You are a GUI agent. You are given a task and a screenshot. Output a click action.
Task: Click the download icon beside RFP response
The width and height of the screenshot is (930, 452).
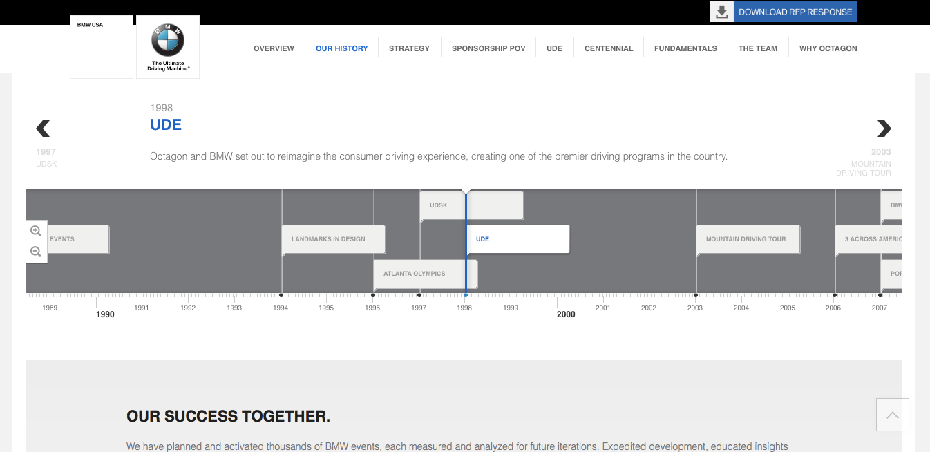722,12
